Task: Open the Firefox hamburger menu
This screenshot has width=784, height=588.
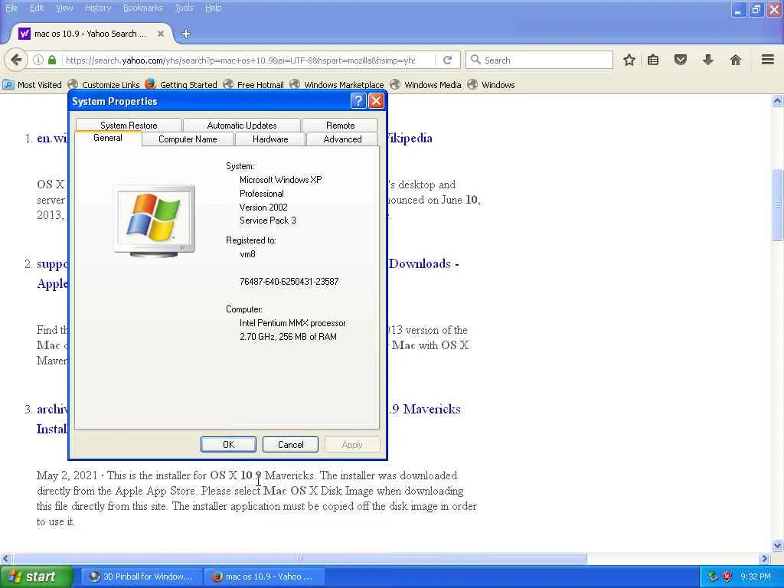Action: [768, 60]
